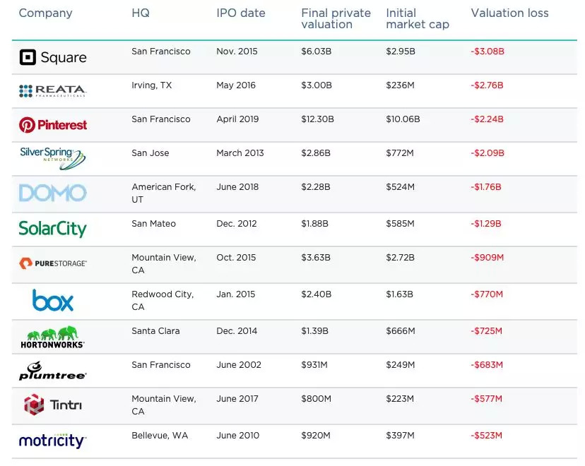Click the Final private valuation header
The image size is (585, 466).
(x=336, y=18)
